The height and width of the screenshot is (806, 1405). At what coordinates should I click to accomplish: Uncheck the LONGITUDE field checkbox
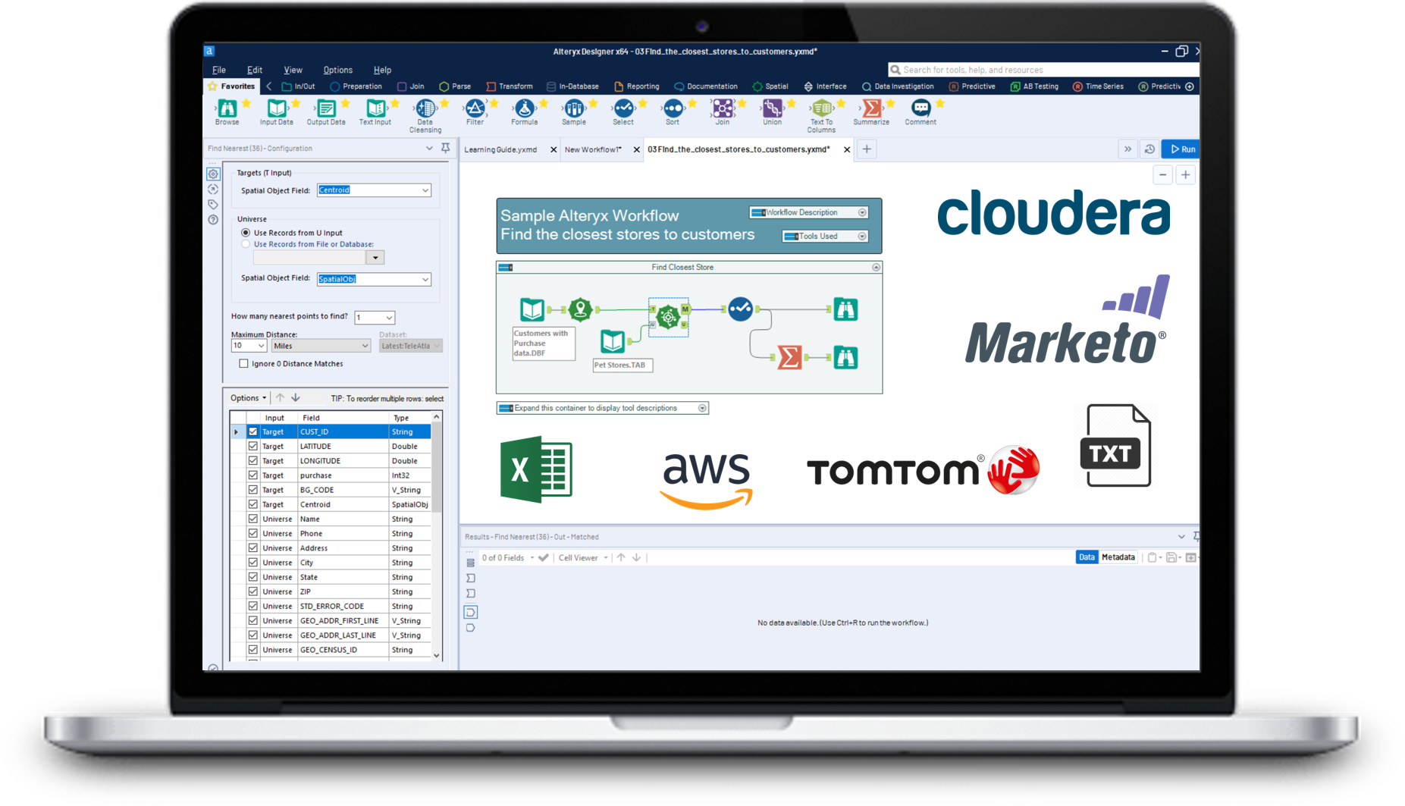point(253,460)
